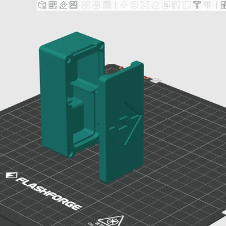Select the Rotate tool

click(134, 5)
